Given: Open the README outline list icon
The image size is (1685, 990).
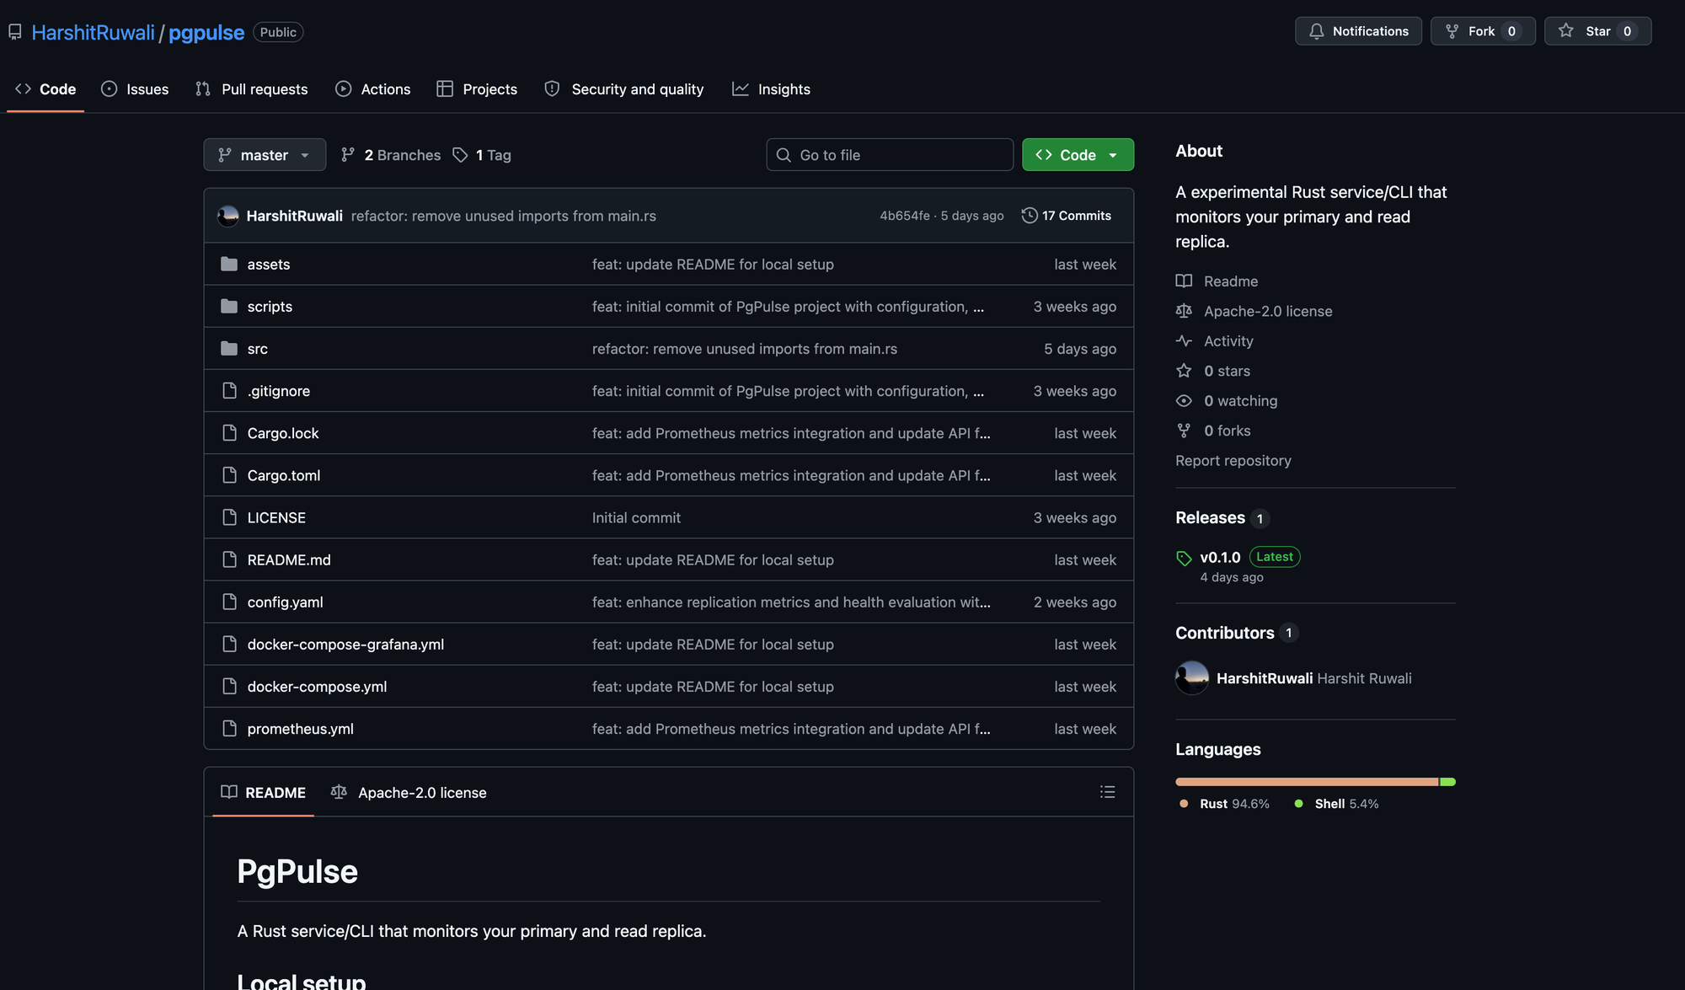Looking at the screenshot, I should coord(1107,792).
